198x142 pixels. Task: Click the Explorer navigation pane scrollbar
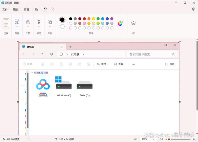[x=28, y=100]
